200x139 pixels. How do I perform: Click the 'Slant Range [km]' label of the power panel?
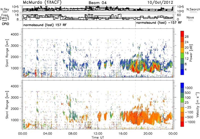coord(7,53)
